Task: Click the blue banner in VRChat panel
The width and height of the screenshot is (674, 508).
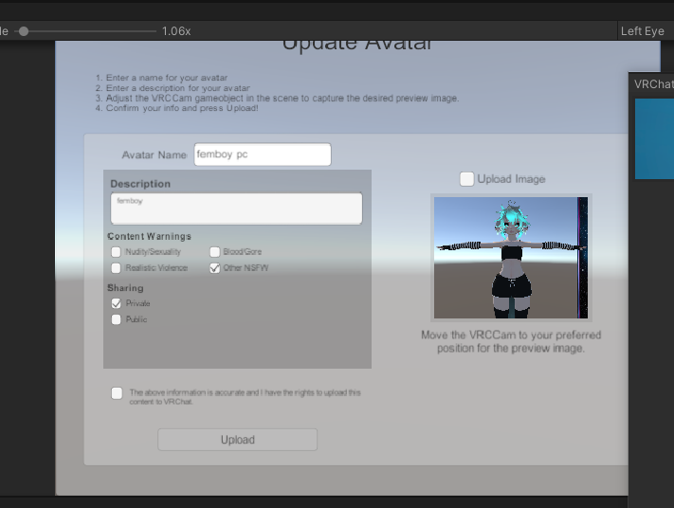Action: [x=654, y=138]
